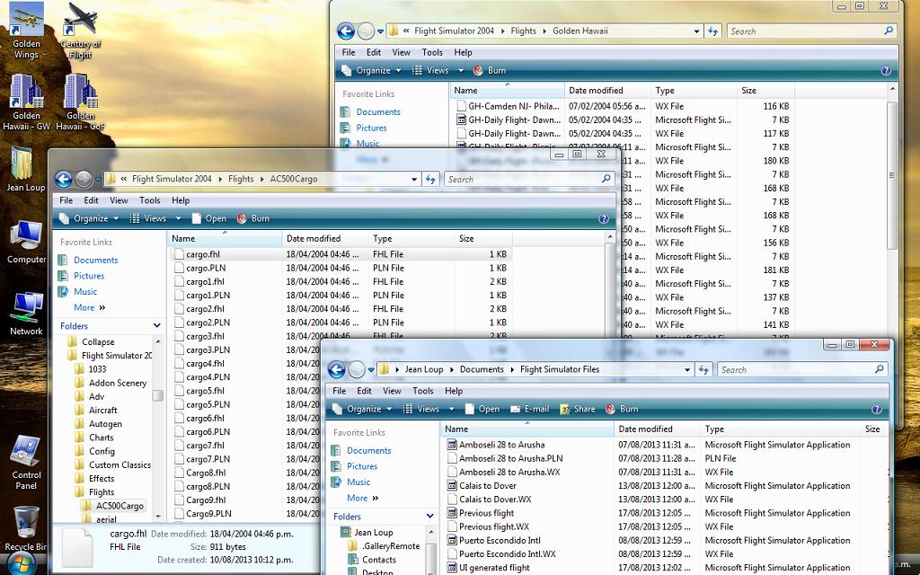Open Organize dropdown in Flight Simulator Files window
Image resolution: width=920 pixels, height=575 pixels.
click(363, 409)
